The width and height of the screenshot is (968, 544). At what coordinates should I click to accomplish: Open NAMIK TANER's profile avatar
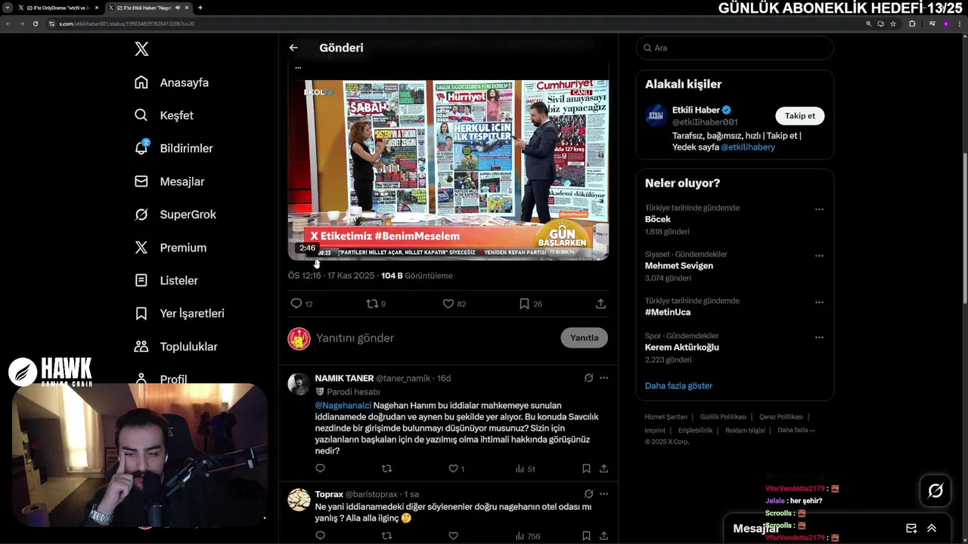(x=299, y=384)
